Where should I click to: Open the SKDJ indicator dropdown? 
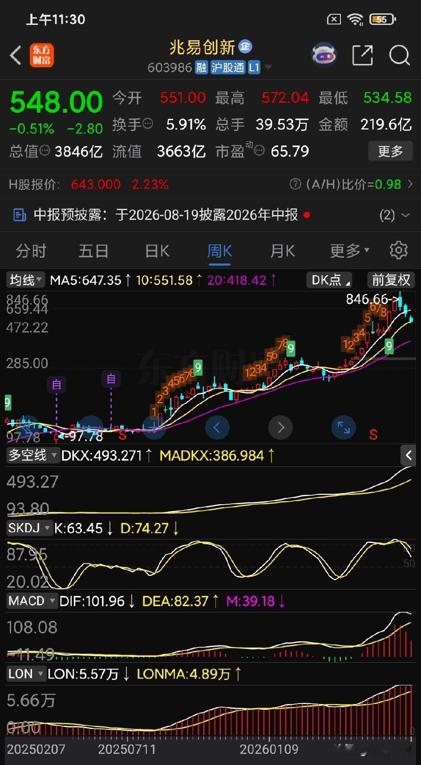(x=29, y=528)
